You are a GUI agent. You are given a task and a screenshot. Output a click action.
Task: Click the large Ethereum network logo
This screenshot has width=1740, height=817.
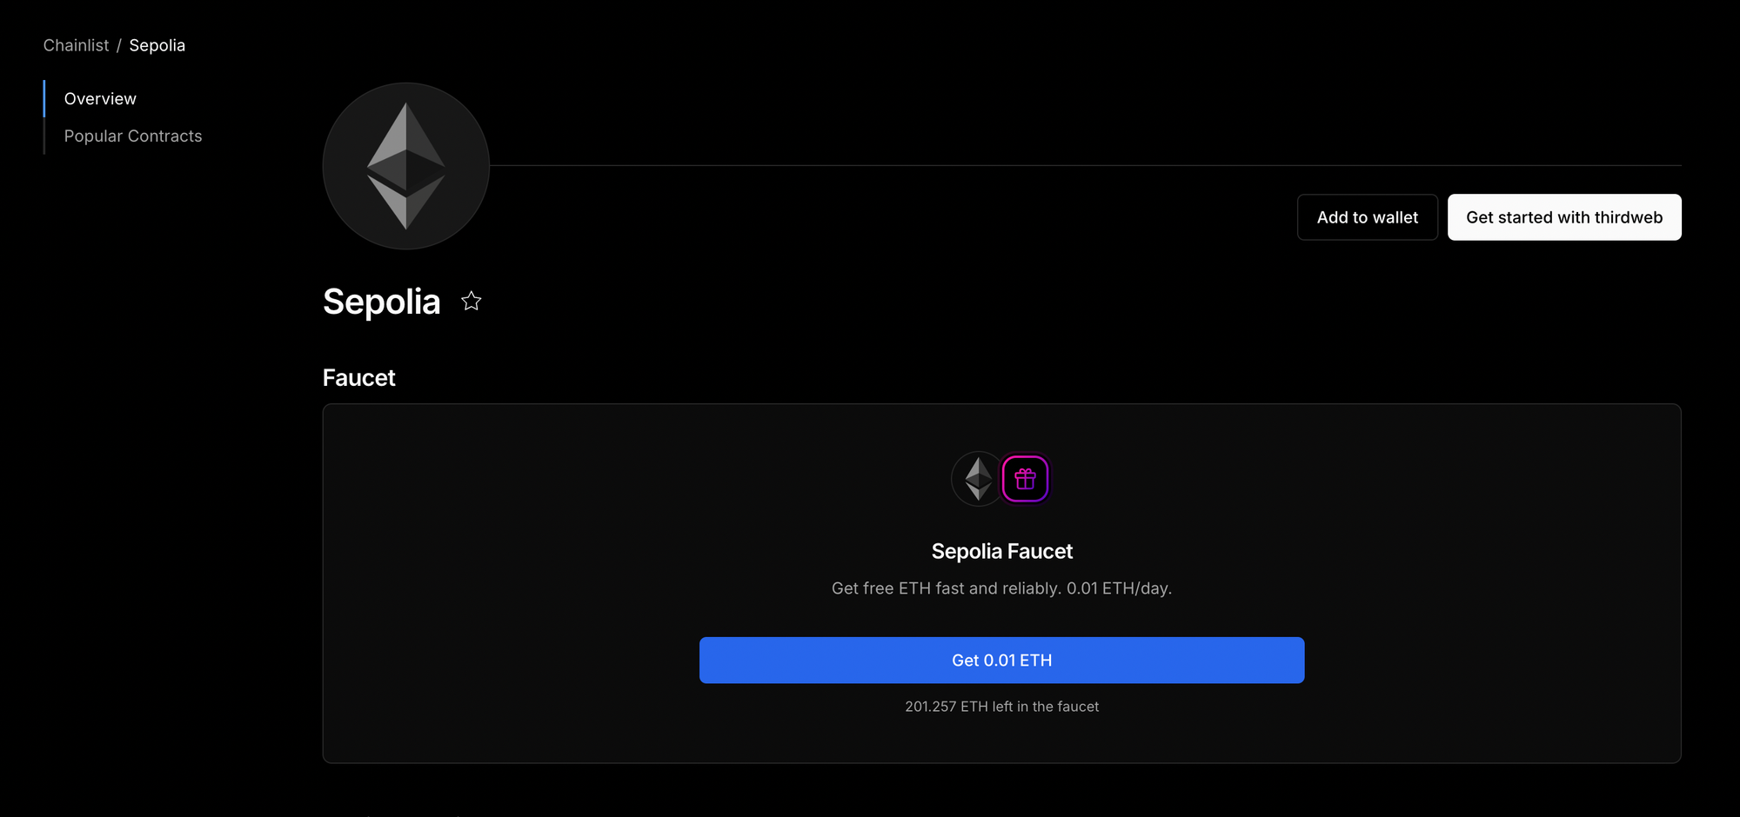click(x=405, y=165)
